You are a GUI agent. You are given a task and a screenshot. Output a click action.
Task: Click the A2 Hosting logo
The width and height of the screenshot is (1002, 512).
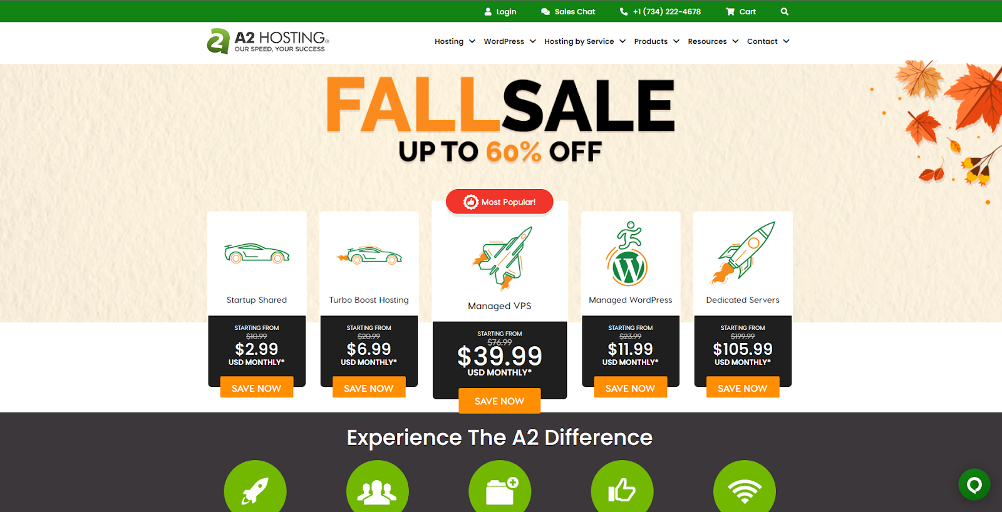(268, 41)
